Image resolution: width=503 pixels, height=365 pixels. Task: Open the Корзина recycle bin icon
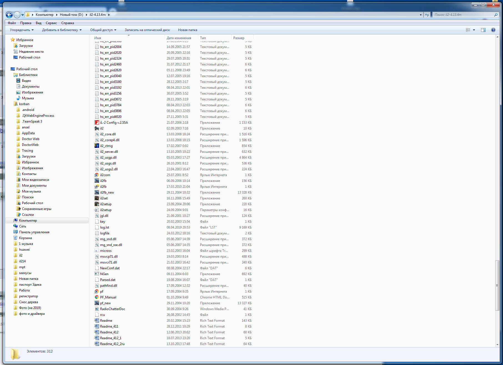[x=16, y=238]
